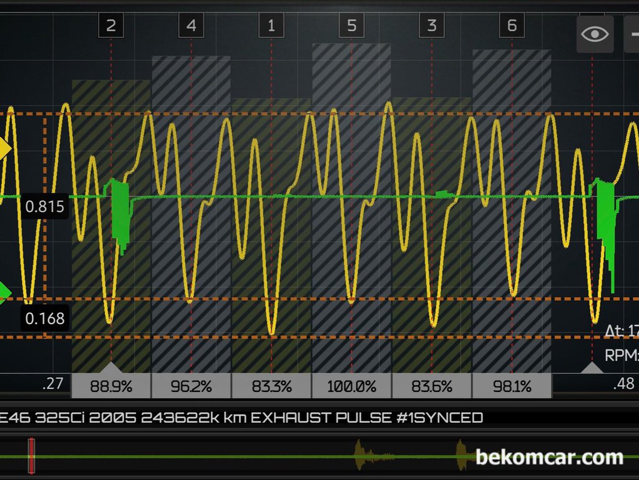Click the 0.168 cursor value label
The image size is (639, 480).
point(45,319)
